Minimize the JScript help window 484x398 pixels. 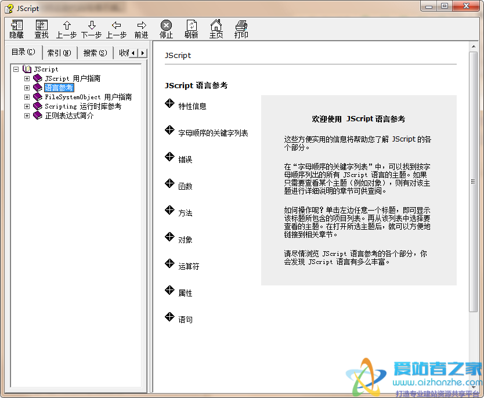[x=429, y=6]
